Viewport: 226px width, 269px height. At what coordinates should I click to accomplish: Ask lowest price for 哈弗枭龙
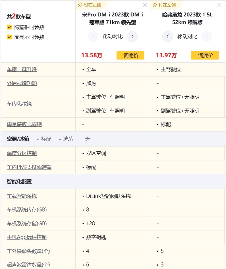coord(205,55)
